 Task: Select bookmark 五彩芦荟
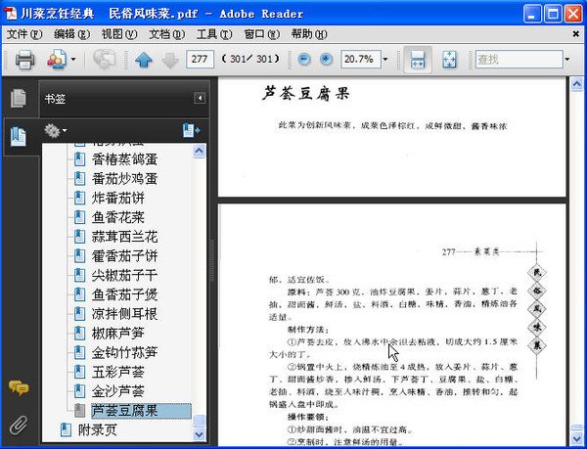coord(118,373)
